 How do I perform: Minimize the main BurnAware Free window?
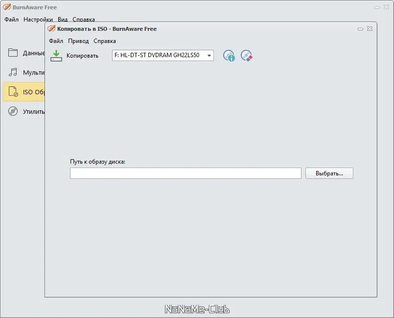click(x=377, y=7)
